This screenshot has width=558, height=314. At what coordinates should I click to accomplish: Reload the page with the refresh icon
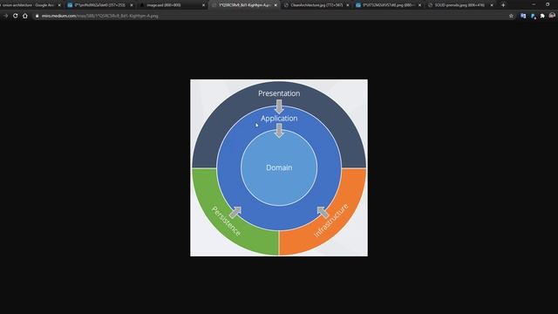16,16
